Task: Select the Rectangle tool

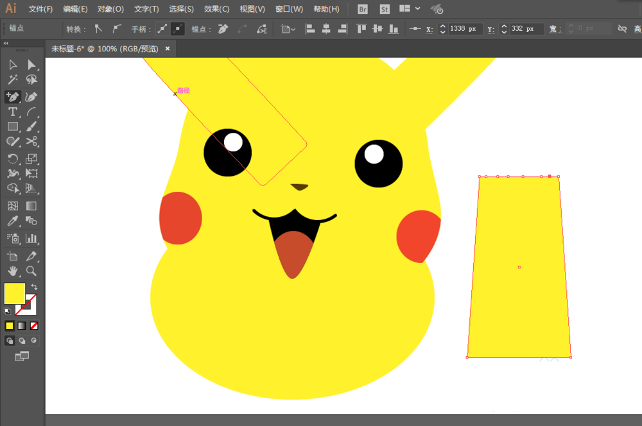Action: click(13, 126)
